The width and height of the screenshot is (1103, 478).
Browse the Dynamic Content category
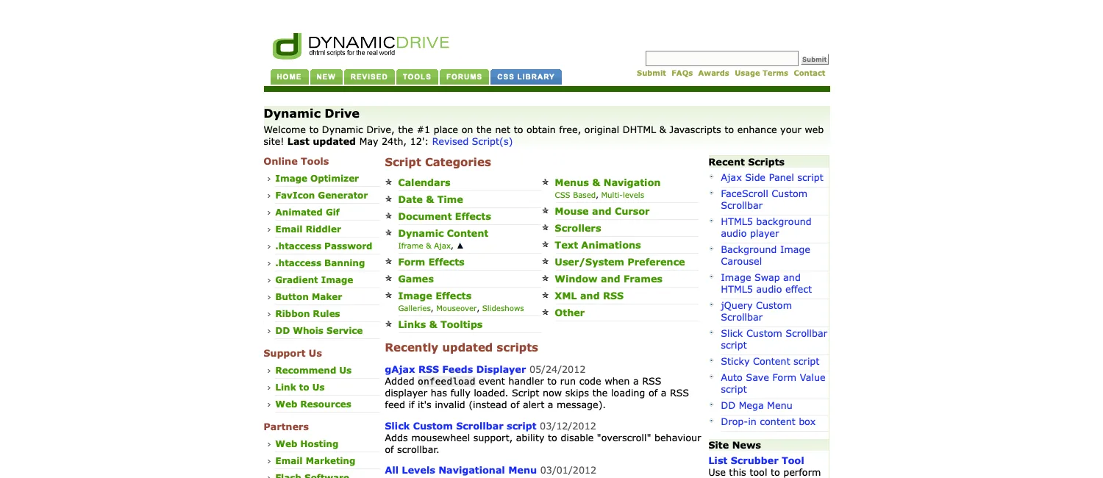[x=443, y=234]
